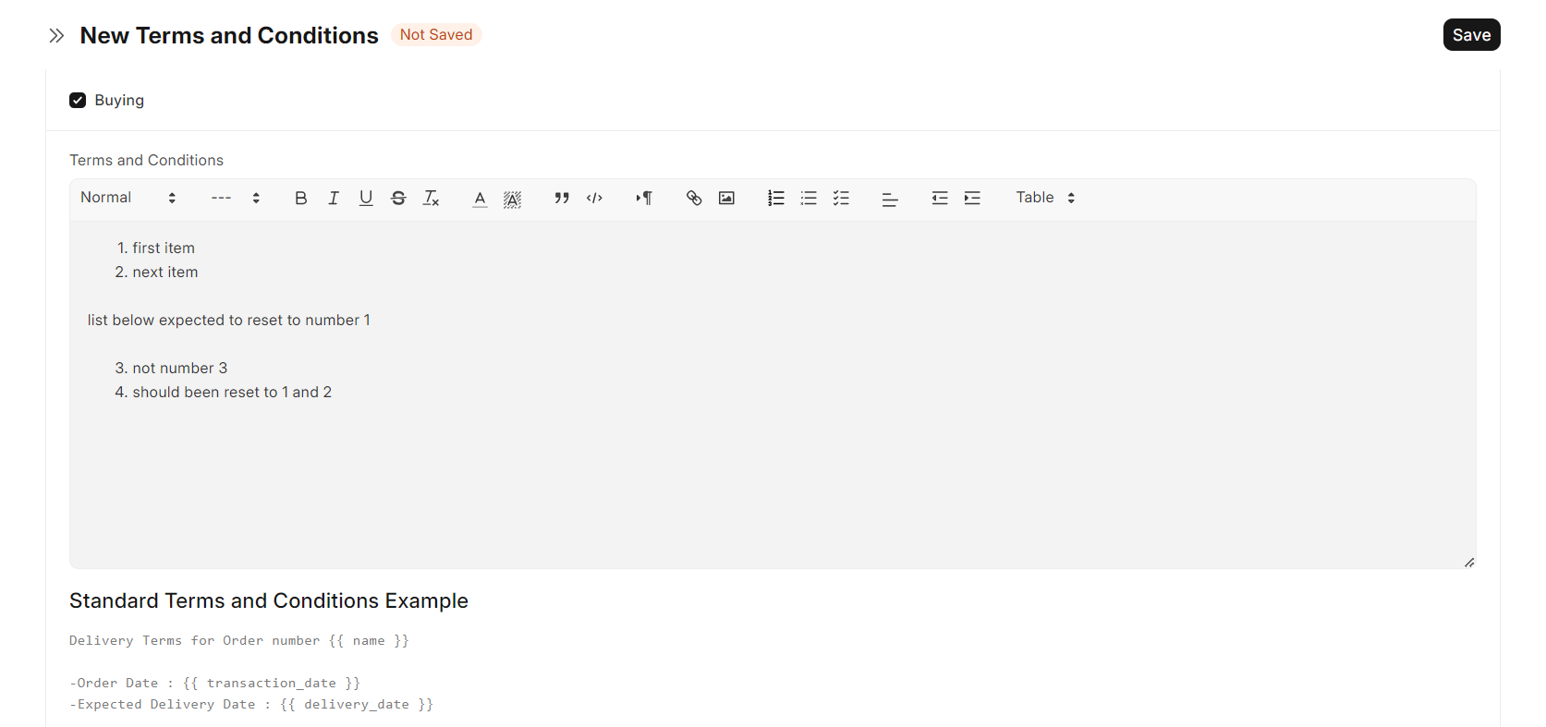This screenshot has height=727, width=1546.
Task: Open the font size dropdown showing ---
Action: coord(236,198)
